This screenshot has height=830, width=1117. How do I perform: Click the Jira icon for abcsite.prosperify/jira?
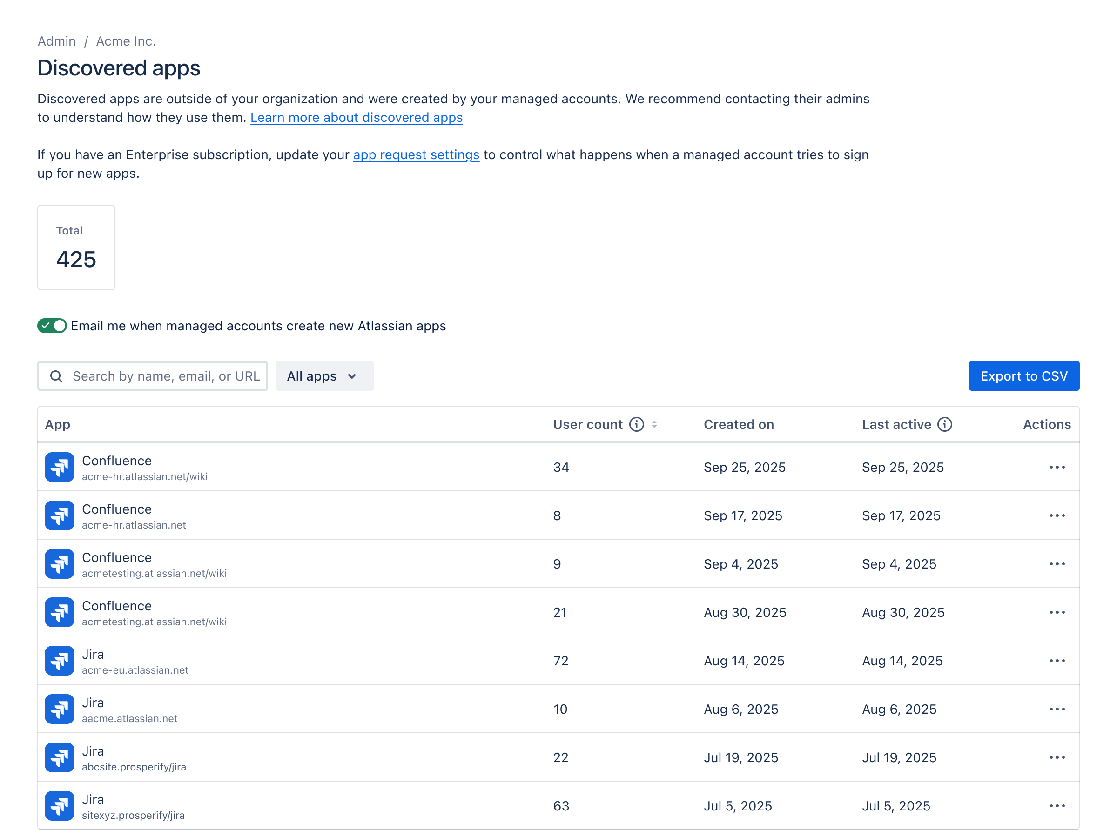(59, 757)
